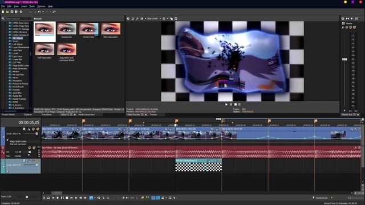Open the undo history dropdown arrow

click(x=43, y=11)
